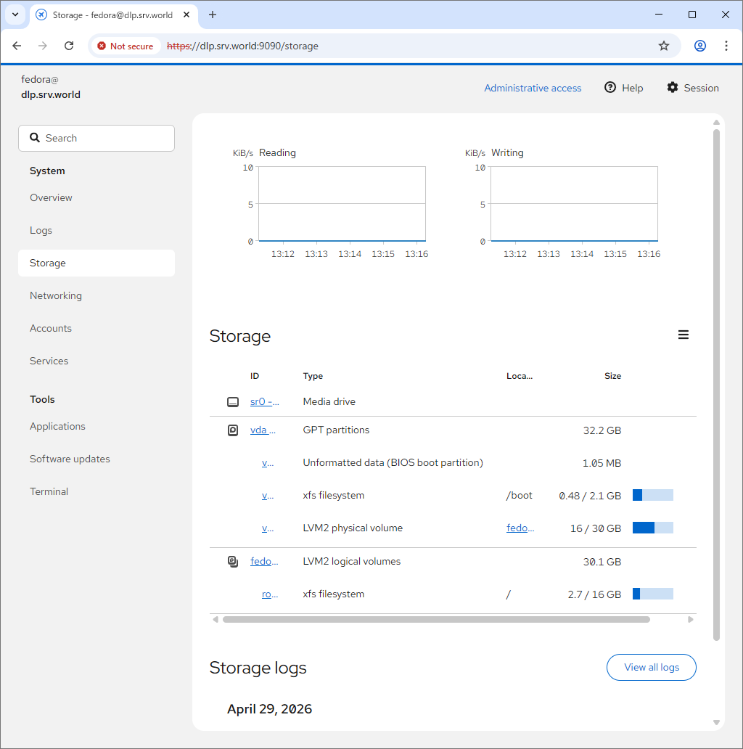
Task: Open the vda device link
Action: point(263,430)
